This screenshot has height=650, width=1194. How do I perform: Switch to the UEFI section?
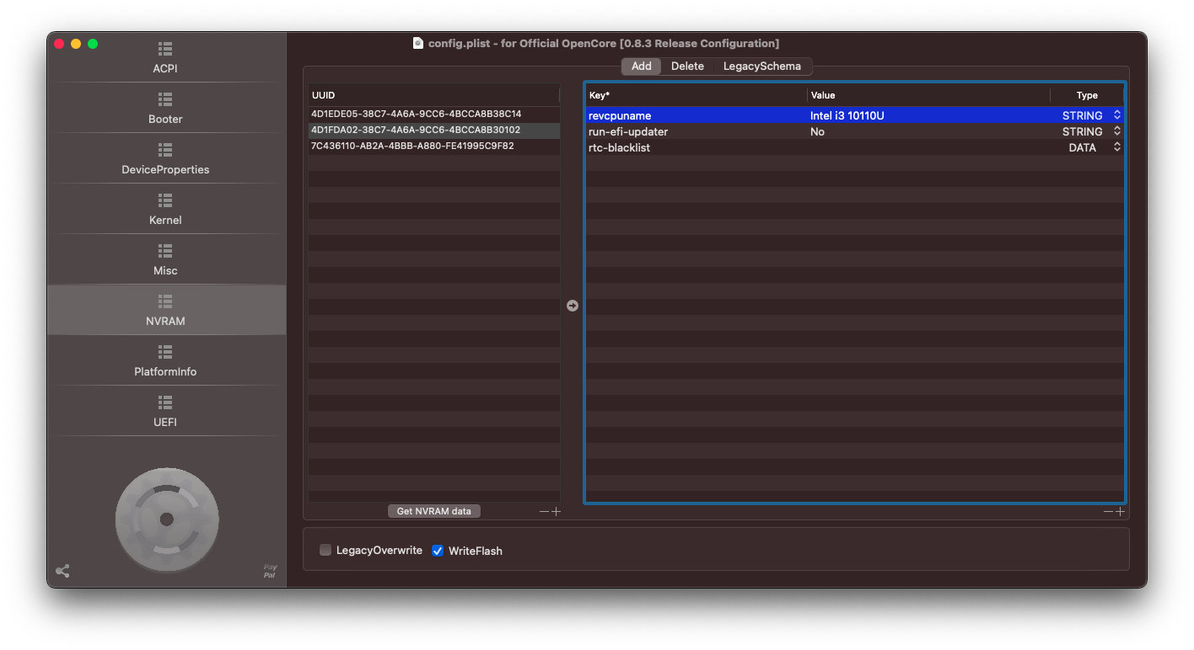click(165, 412)
